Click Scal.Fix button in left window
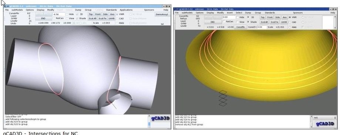The width and height of the screenshot is (340, 135). (102, 18)
